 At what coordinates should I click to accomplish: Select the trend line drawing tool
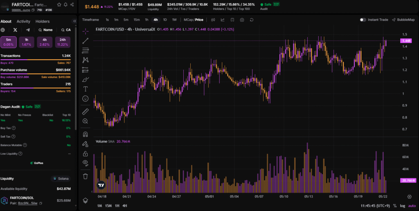point(85,40)
